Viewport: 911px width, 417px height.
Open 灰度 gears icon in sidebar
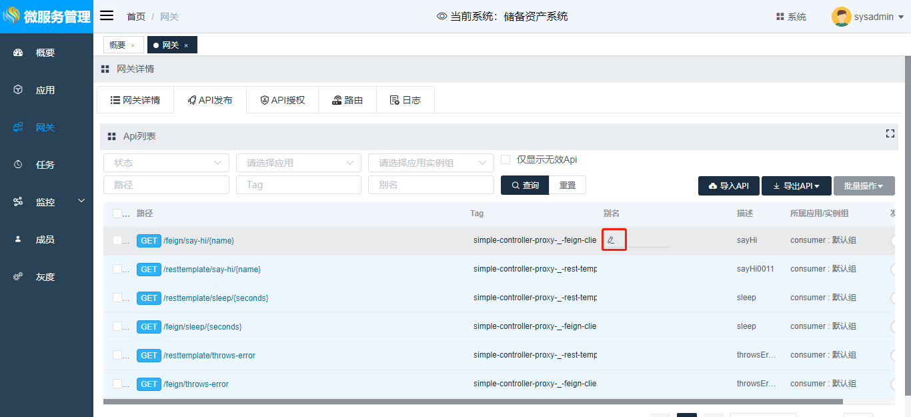[x=18, y=277]
